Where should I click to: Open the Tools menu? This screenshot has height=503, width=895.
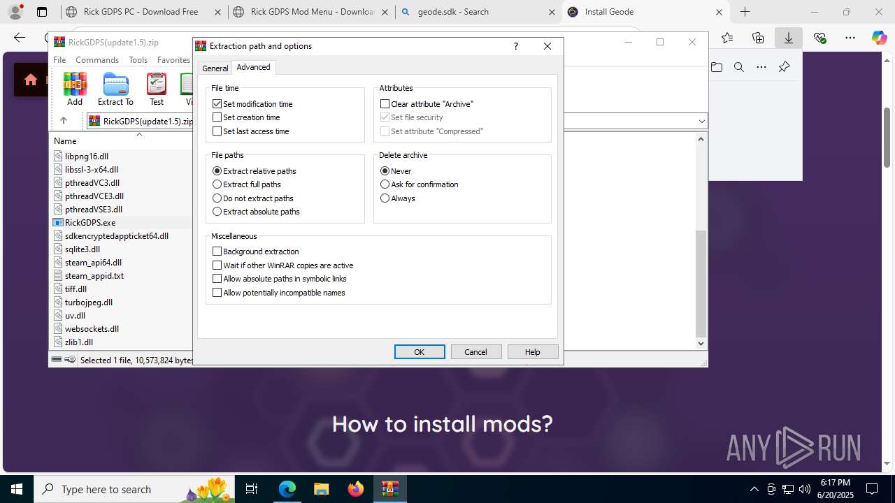138,60
